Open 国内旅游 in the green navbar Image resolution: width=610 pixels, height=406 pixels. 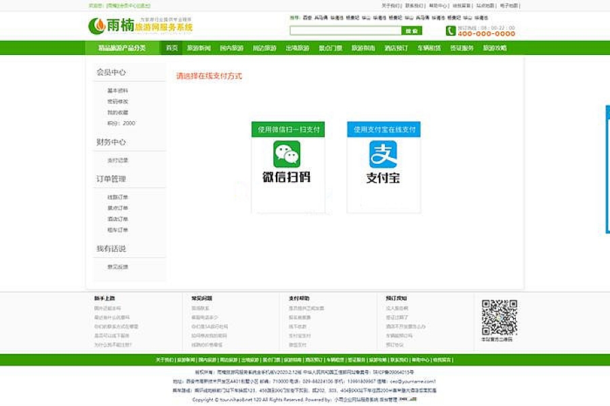(x=232, y=48)
